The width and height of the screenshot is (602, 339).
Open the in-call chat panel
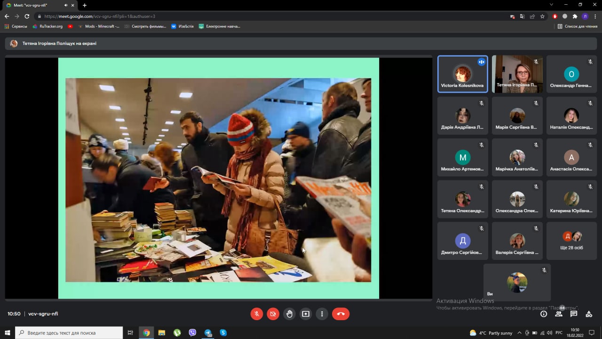(x=574, y=314)
